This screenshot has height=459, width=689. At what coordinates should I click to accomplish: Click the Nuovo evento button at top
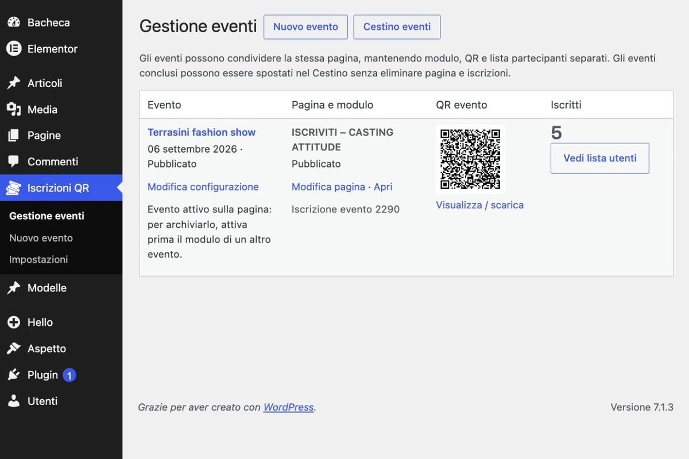point(305,27)
